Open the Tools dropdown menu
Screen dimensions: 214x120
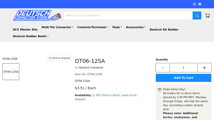(x=117, y=27)
